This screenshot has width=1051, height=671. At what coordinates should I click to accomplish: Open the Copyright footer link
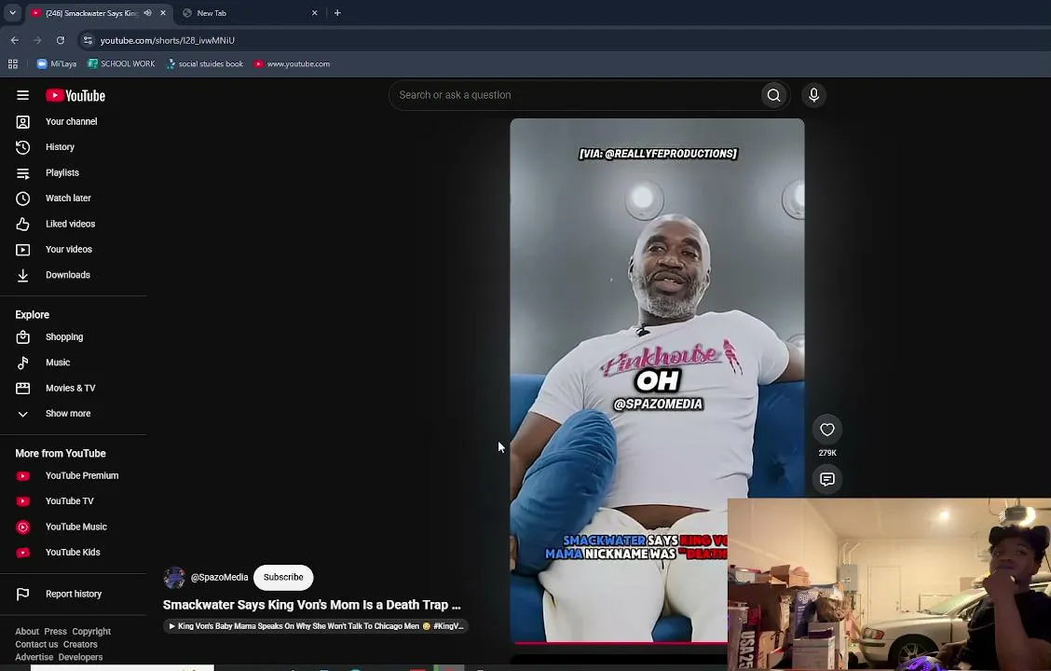point(91,632)
